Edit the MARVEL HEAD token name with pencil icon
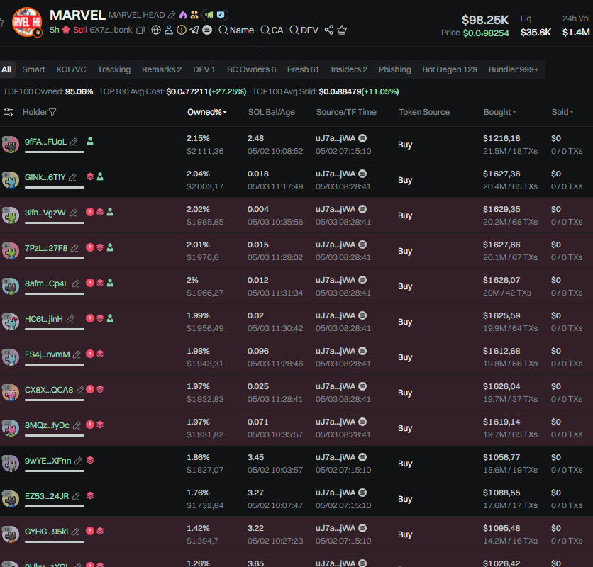 [x=172, y=15]
